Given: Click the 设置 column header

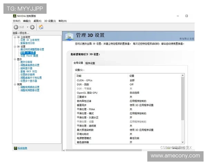Looking at the screenshot, I should (155, 76).
